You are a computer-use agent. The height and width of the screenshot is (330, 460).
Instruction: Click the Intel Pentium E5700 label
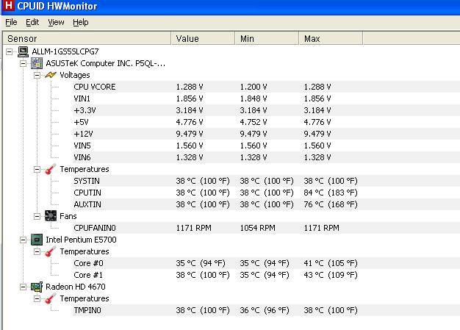[81, 240]
